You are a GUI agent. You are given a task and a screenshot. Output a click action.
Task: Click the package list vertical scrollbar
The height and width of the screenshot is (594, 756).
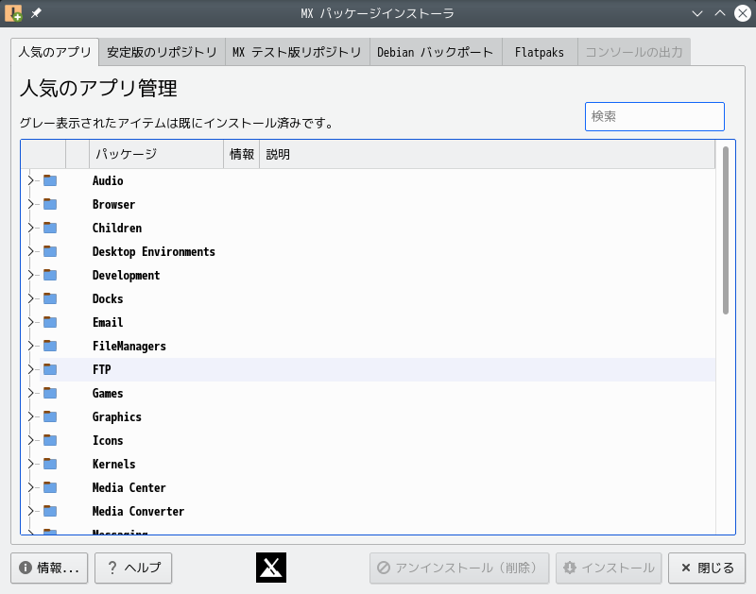point(726,230)
